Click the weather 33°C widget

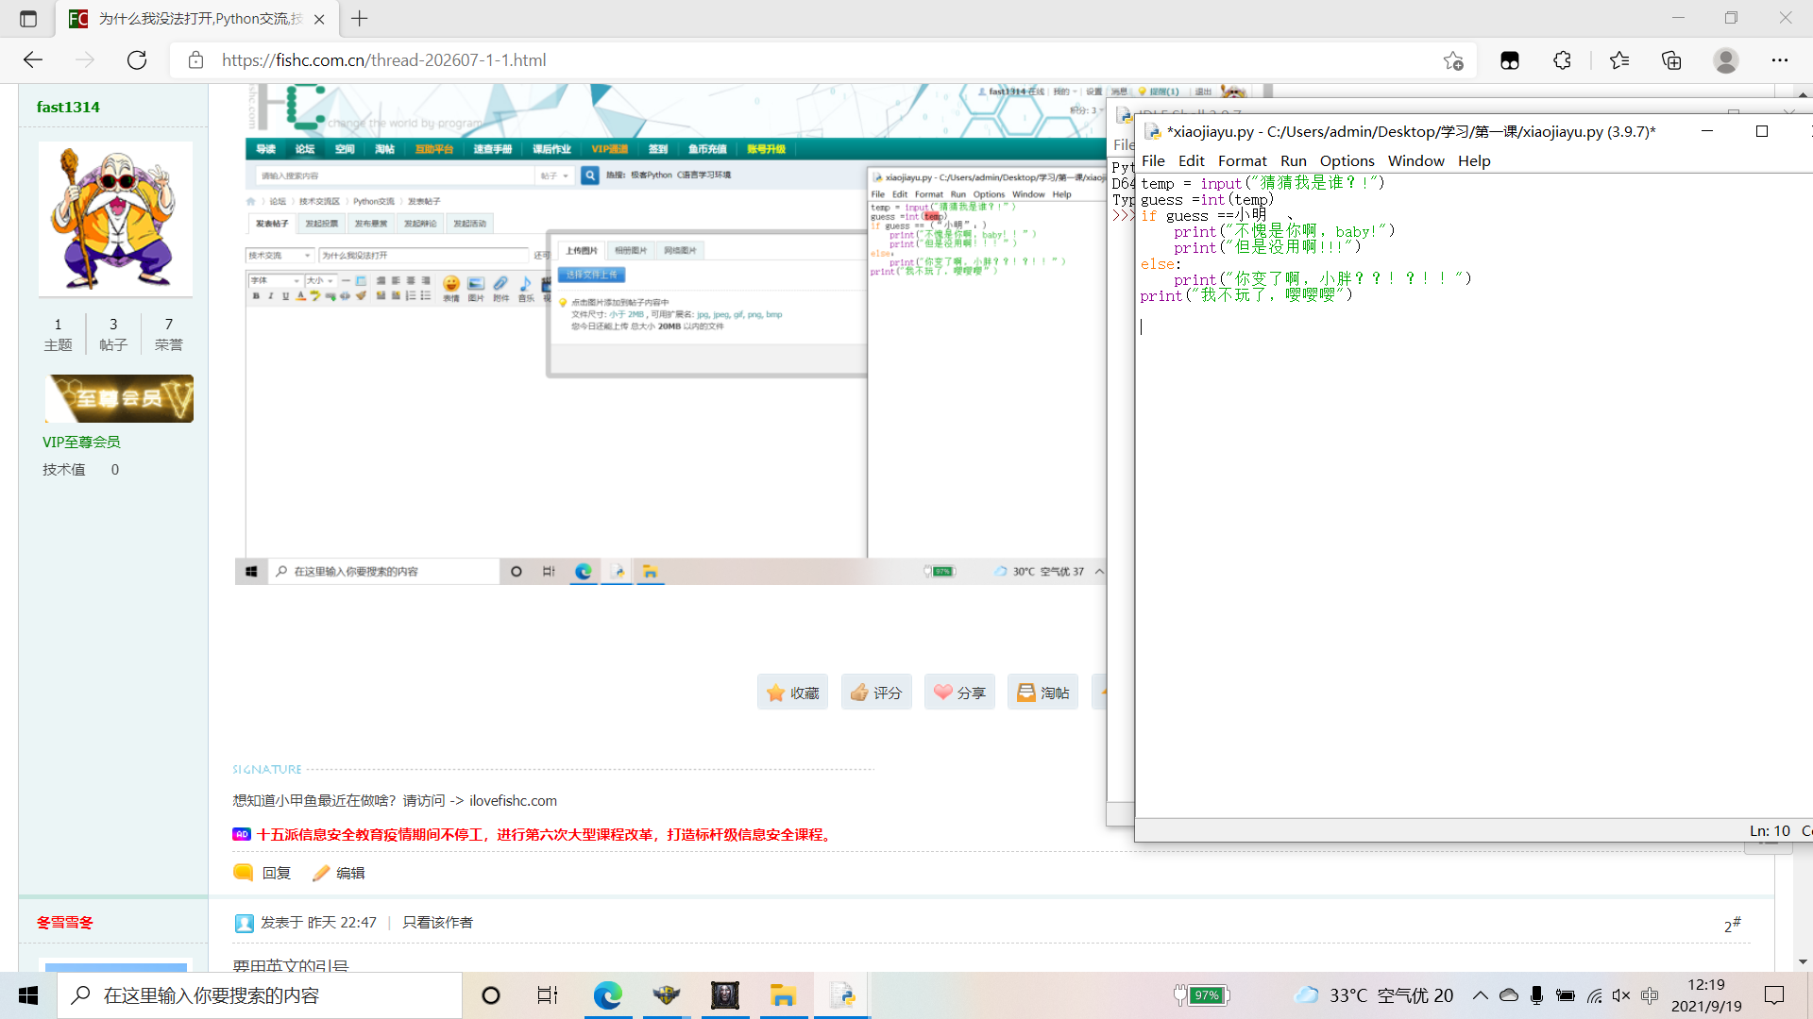click(1374, 995)
